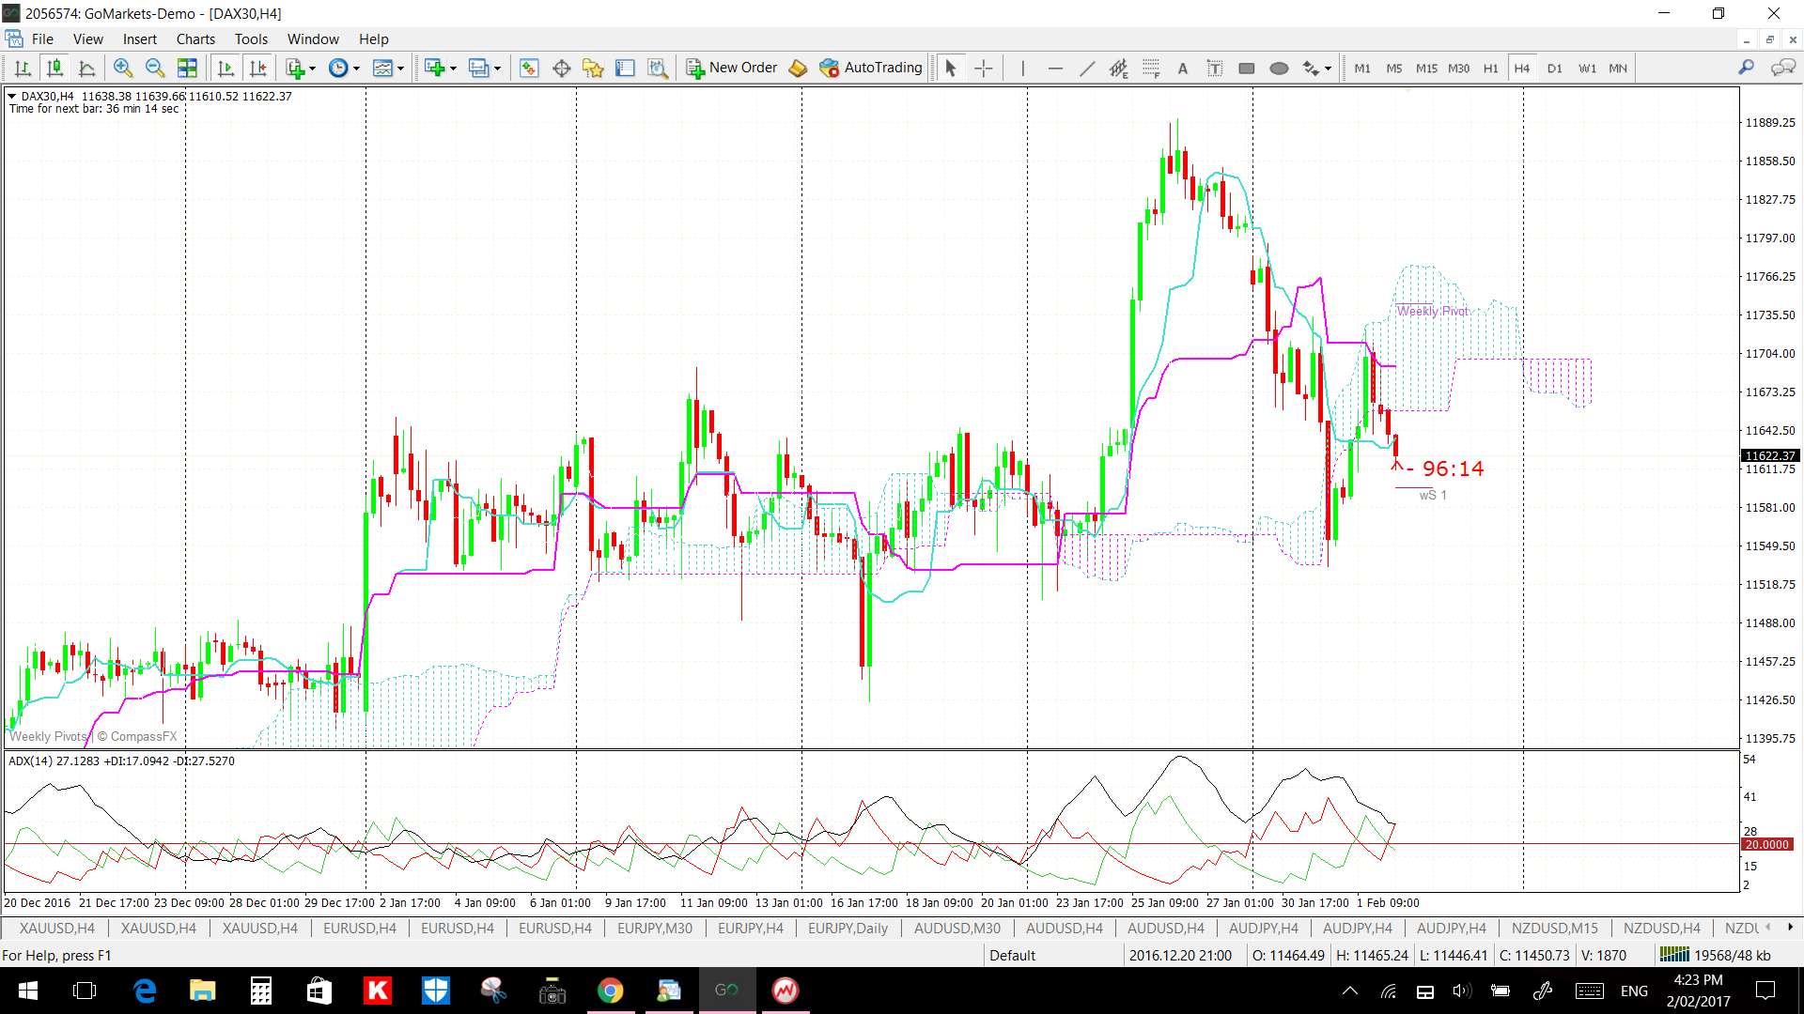
Task: Switch chart to bar chart mode
Action: point(23,68)
